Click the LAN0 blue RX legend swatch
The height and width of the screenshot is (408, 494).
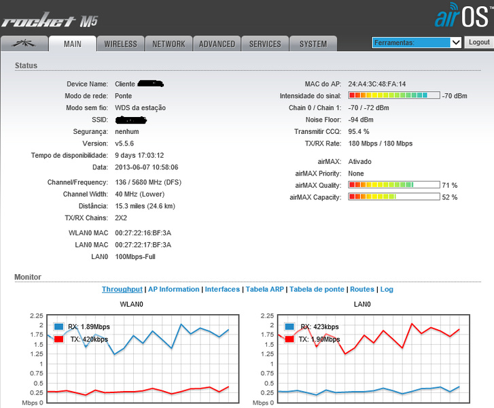click(x=289, y=326)
